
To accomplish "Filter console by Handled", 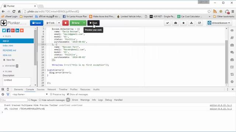I will [118, 100].
